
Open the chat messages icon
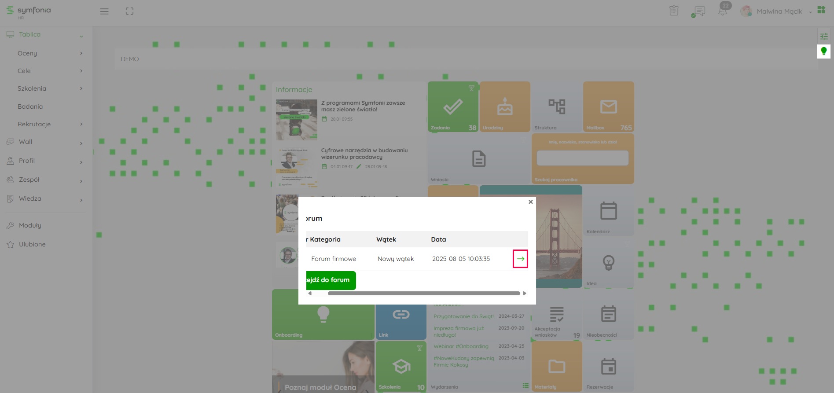tap(698, 11)
